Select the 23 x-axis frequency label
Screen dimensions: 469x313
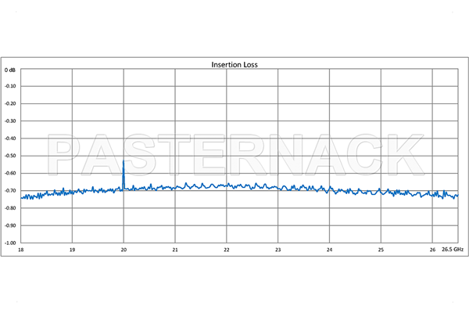(x=278, y=250)
